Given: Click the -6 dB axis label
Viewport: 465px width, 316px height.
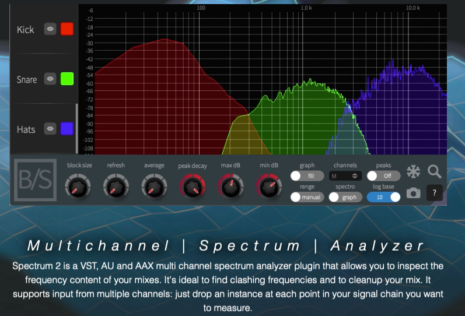Looking at the screenshot, I should pyautogui.click(x=91, y=10).
